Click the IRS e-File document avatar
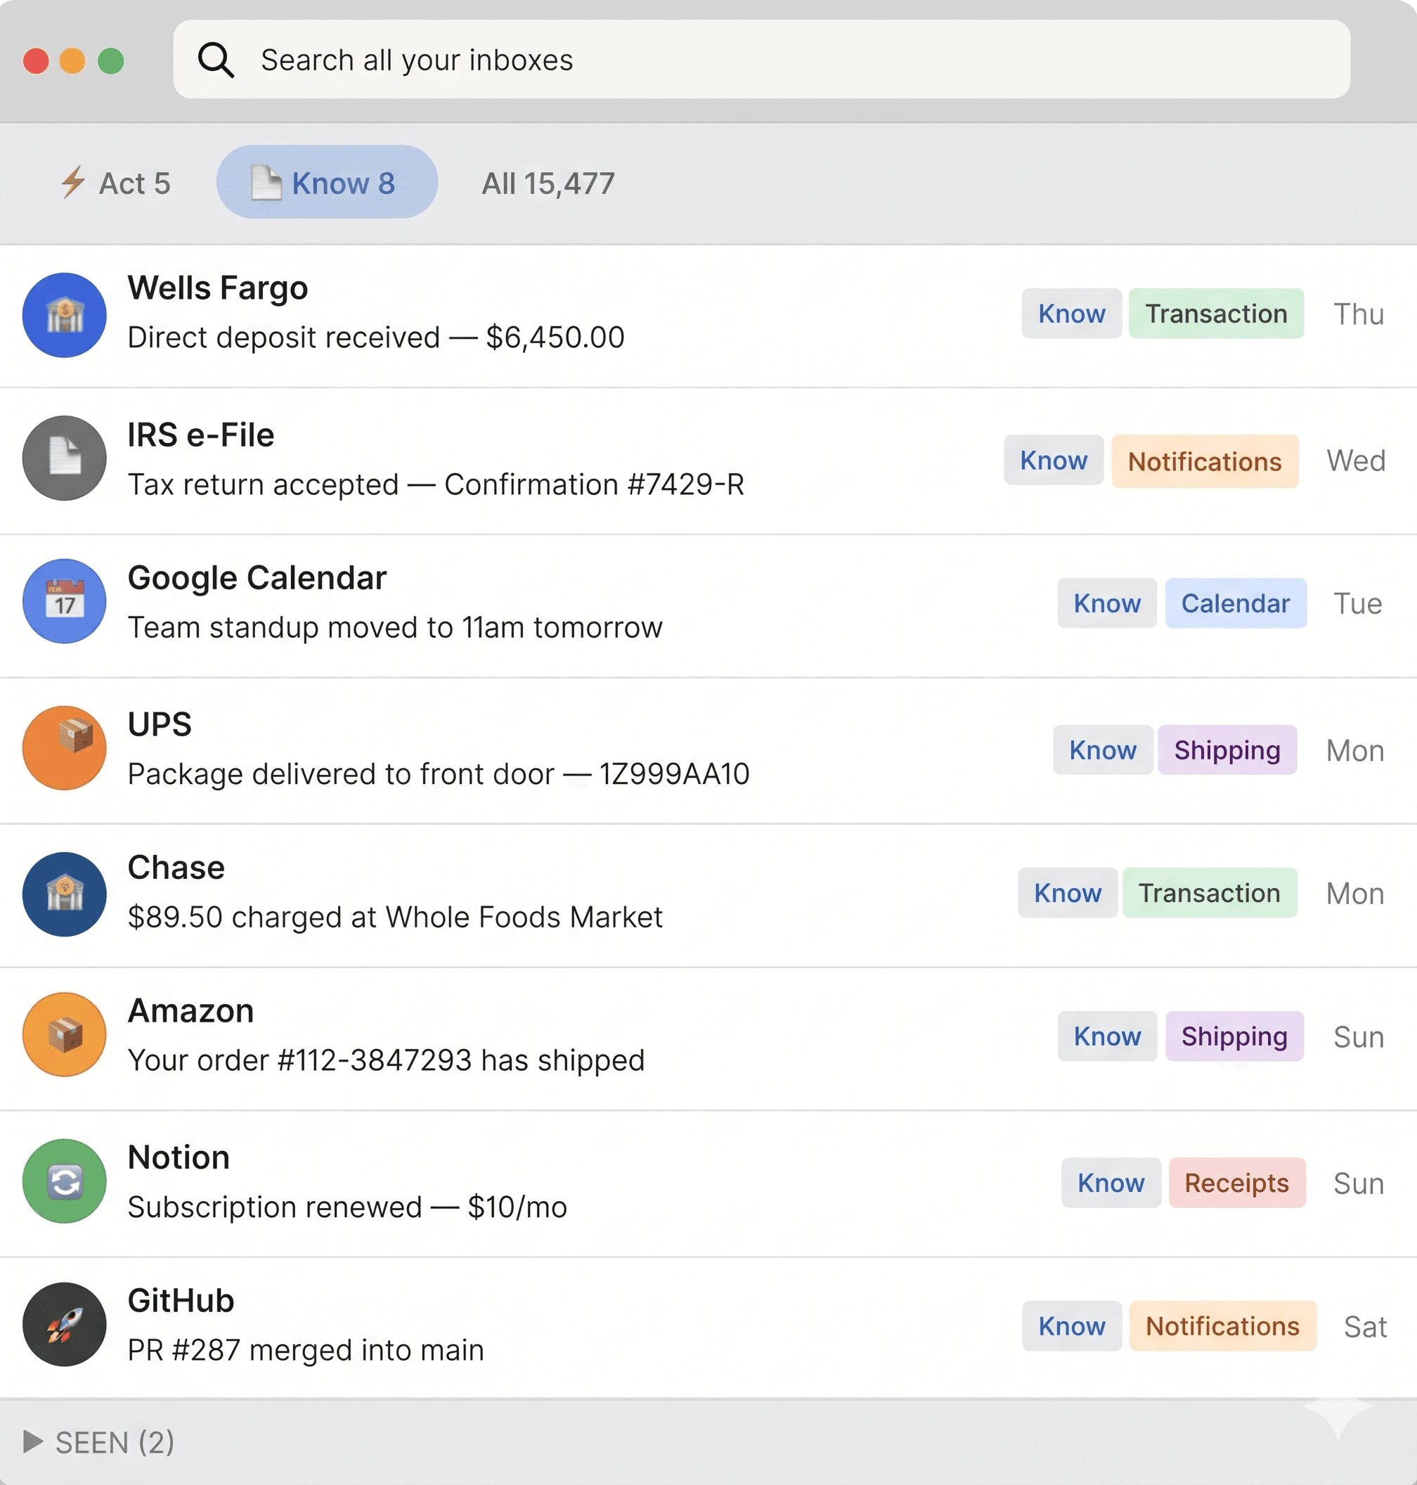Image resolution: width=1417 pixels, height=1485 pixels. coord(64,458)
